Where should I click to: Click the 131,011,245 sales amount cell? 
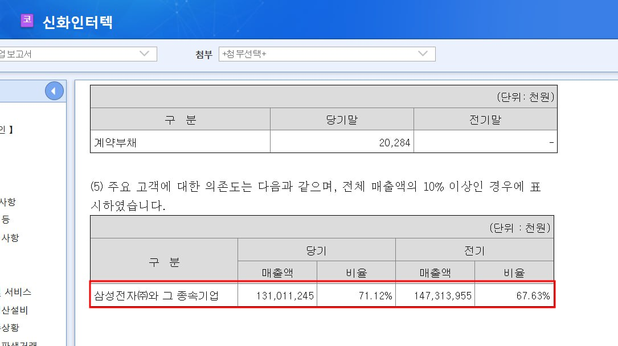pyautogui.click(x=277, y=295)
